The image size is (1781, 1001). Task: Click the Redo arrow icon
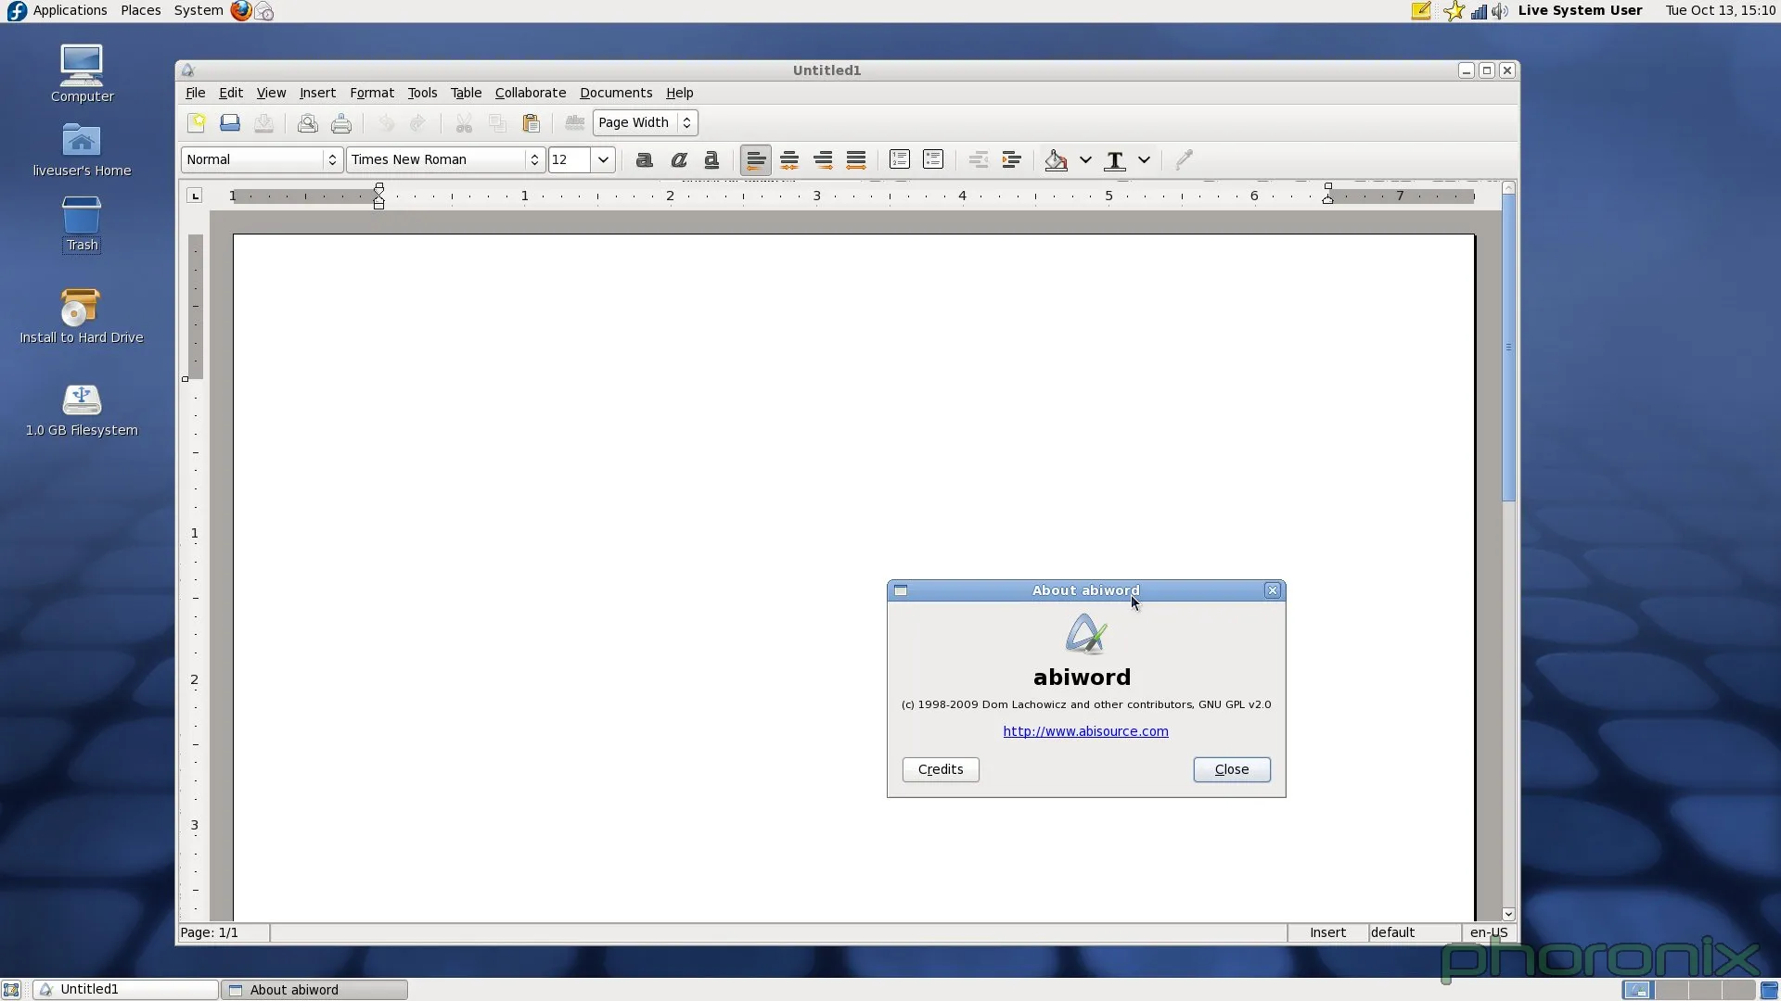418,122
